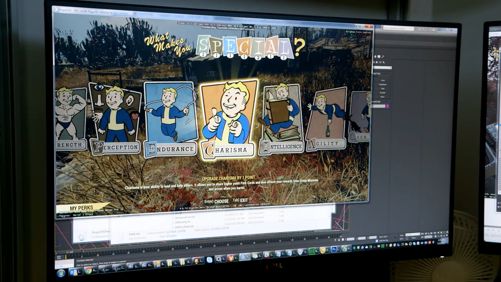Viewport: 501px width, 282px height.
Task: Open the orange V taskbar icon
Action: [233, 258]
